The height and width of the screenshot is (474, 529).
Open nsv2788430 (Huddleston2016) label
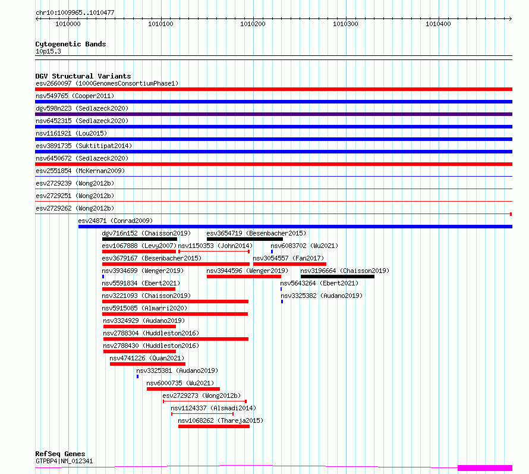click(151, 346)
